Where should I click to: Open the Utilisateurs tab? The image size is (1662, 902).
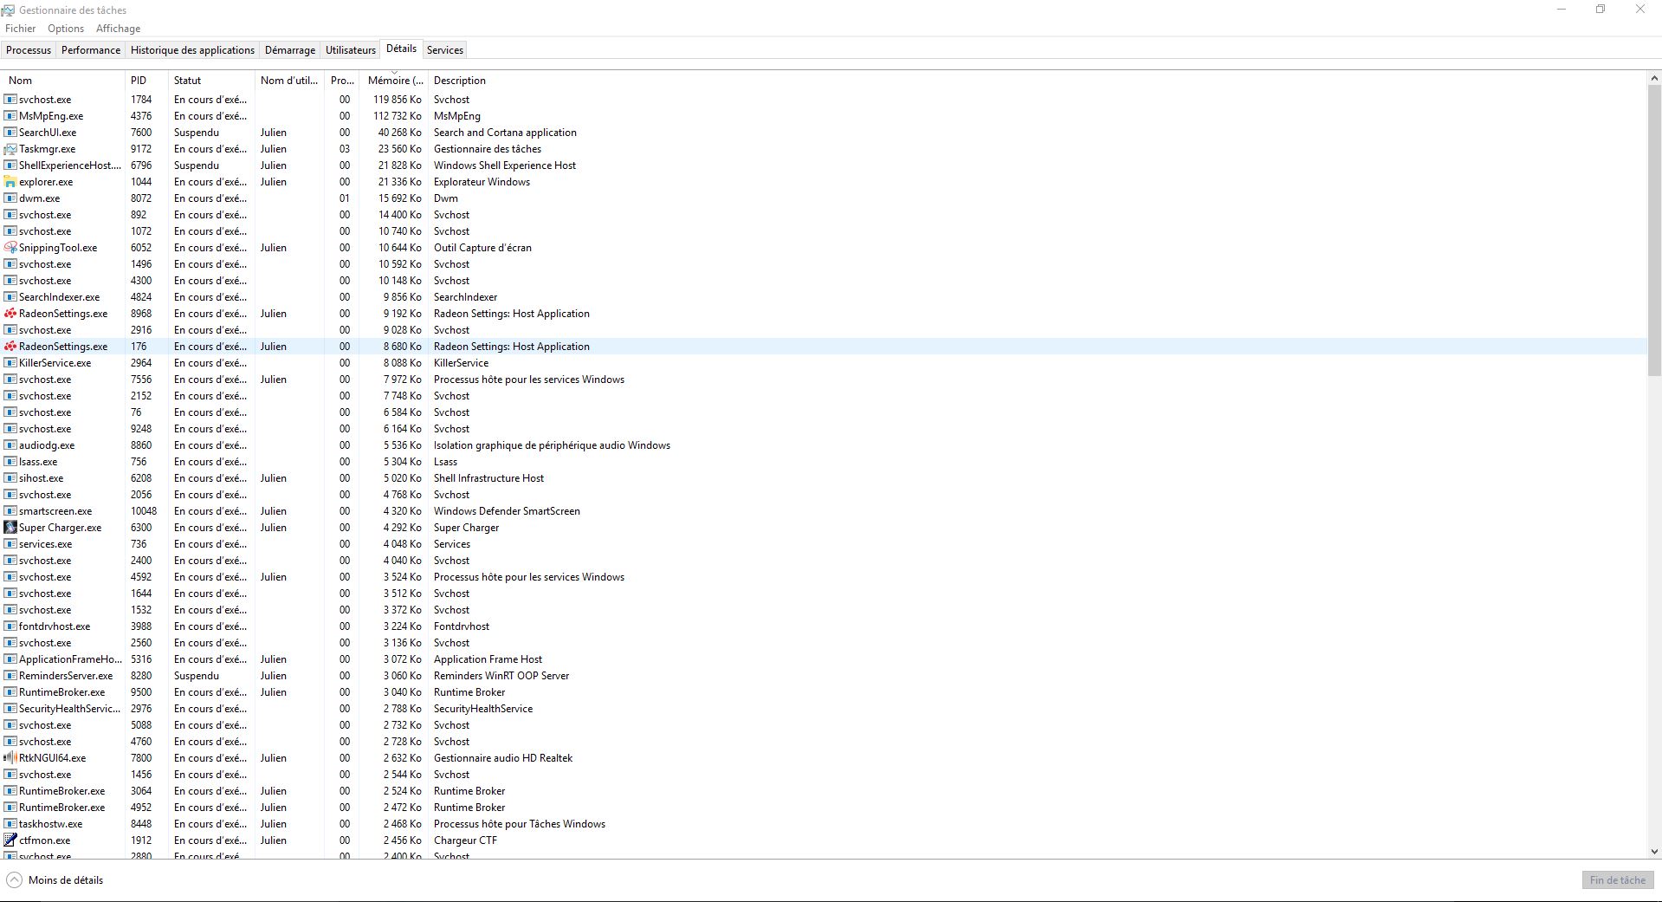tap(351, 50)
